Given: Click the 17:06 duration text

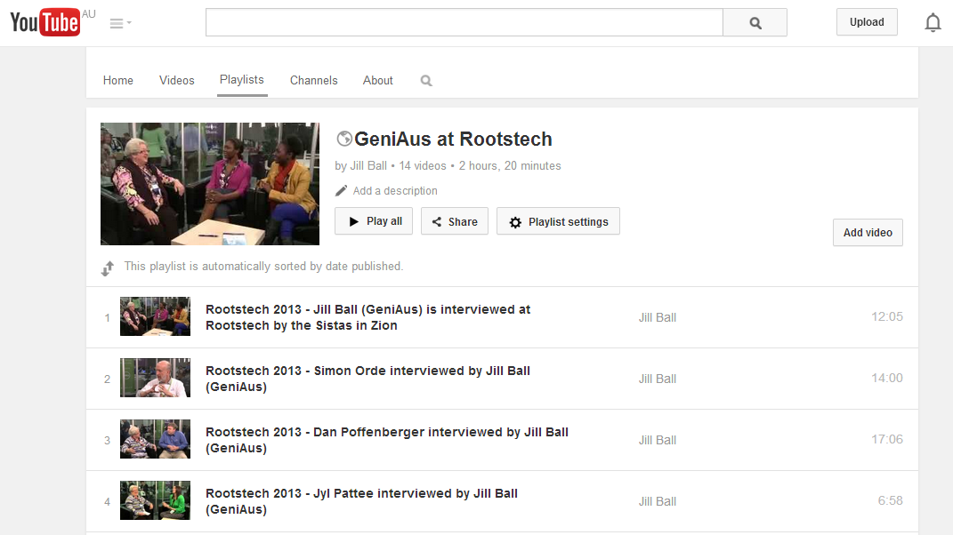Looking at the screenshot, I should point(887,439).
